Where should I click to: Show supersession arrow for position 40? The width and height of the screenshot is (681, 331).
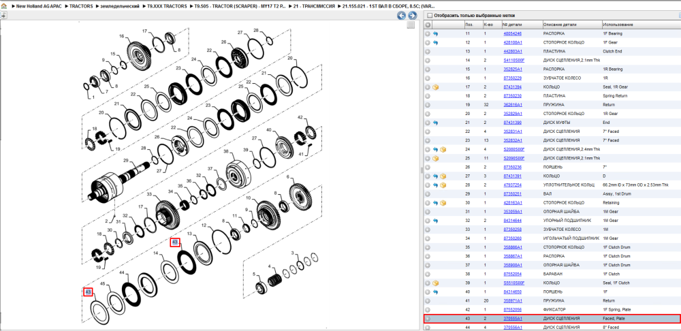(x=436, y=292)
